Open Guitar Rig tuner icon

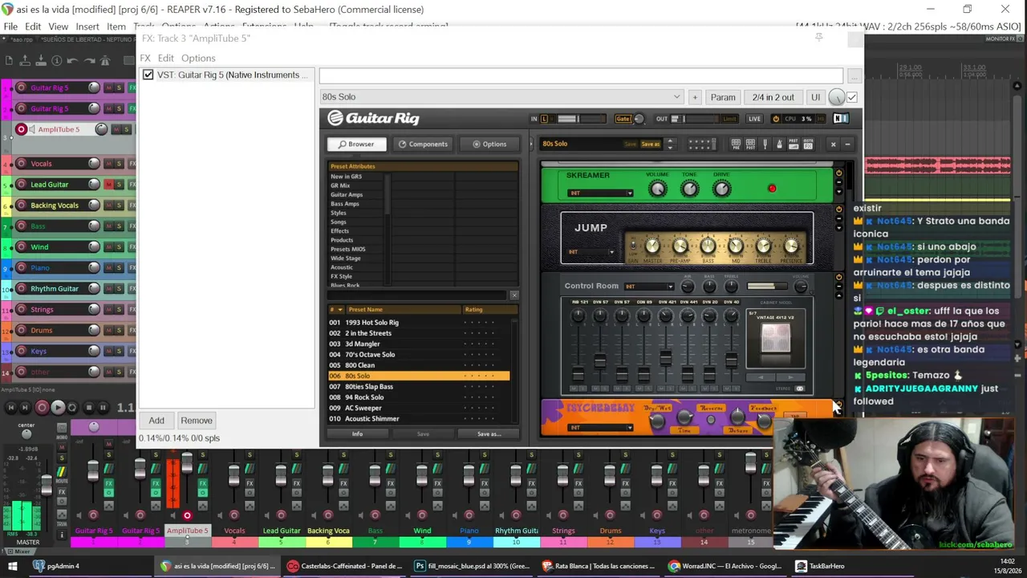click(x=765, y=144)
